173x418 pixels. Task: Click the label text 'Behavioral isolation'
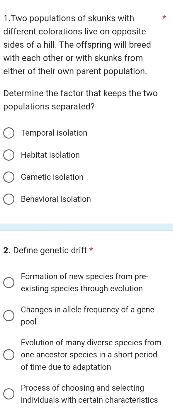point(56,199)
